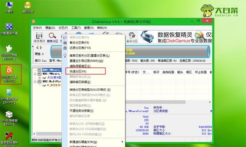This screenshot has height=147, width=246.
Task: Open the 加载更多外置 desktop icon
Action: [x=9, y=29]
